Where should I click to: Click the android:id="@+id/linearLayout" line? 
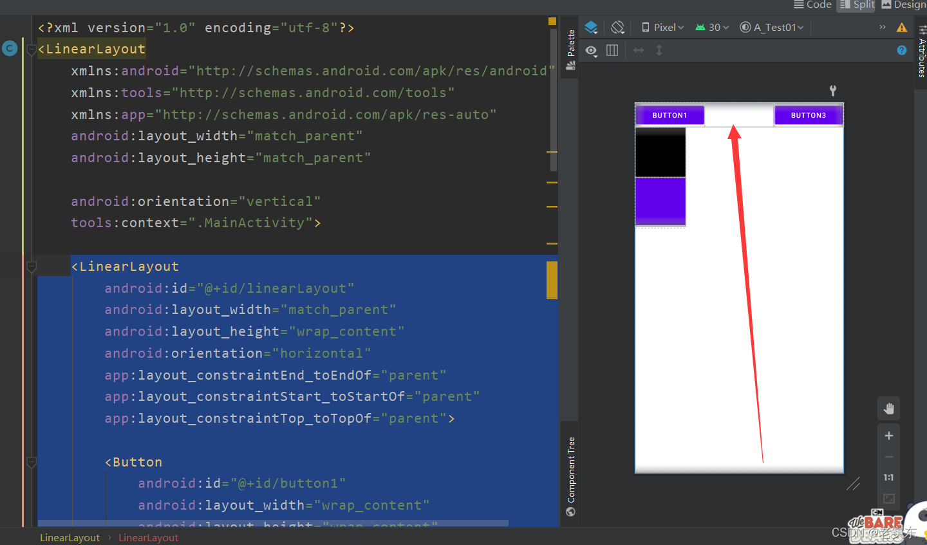pos(229,288)
